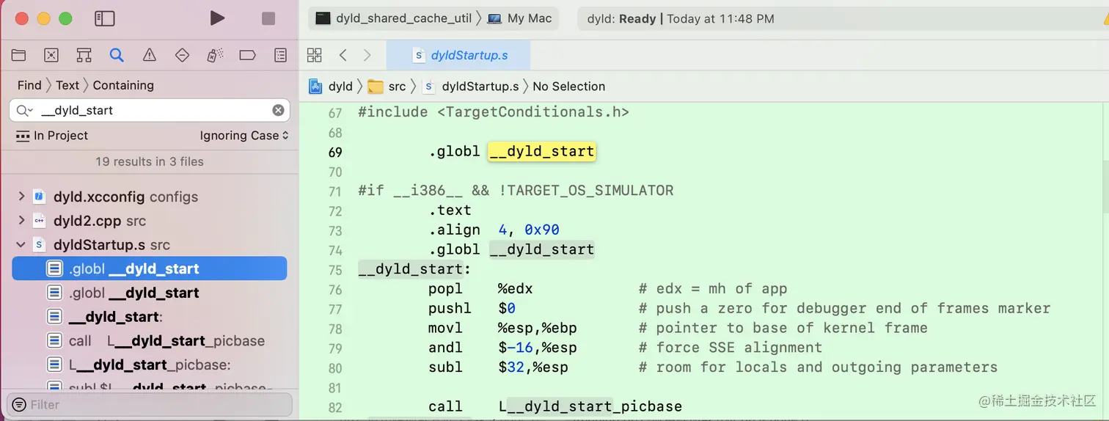Open the Breakpoint navigator icon
1109x421 pixels.
click(248, 55)
